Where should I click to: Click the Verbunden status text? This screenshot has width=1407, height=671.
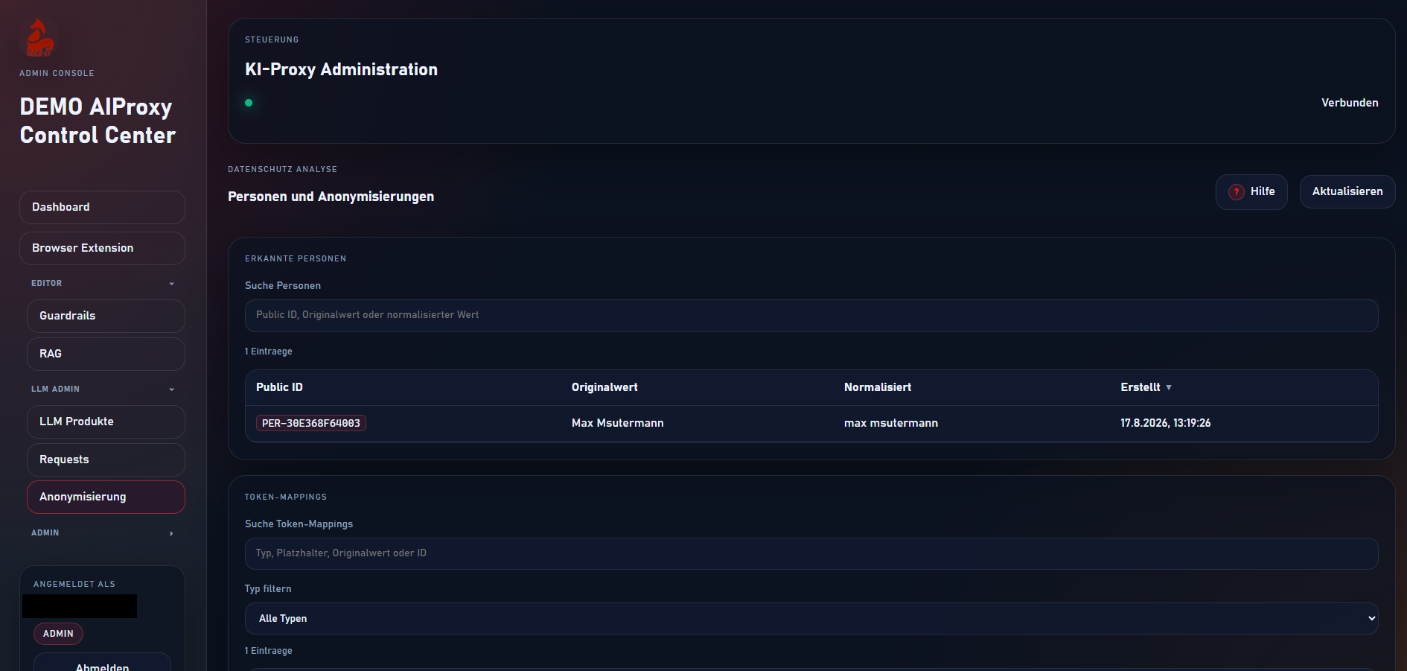(1350, 103)
